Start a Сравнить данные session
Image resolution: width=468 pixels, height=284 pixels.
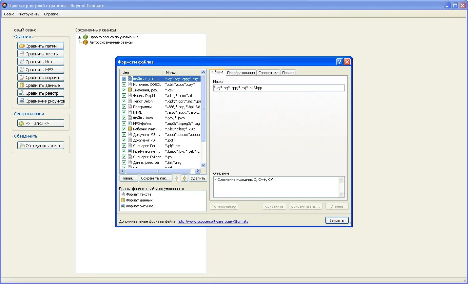pos(41,85)
